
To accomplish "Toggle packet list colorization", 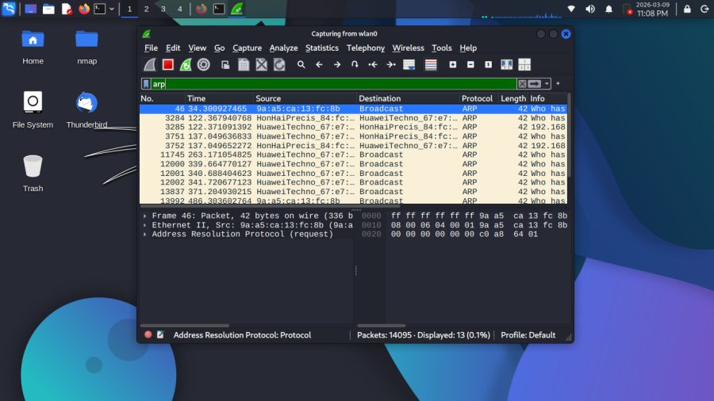I will tap(431, 65).
